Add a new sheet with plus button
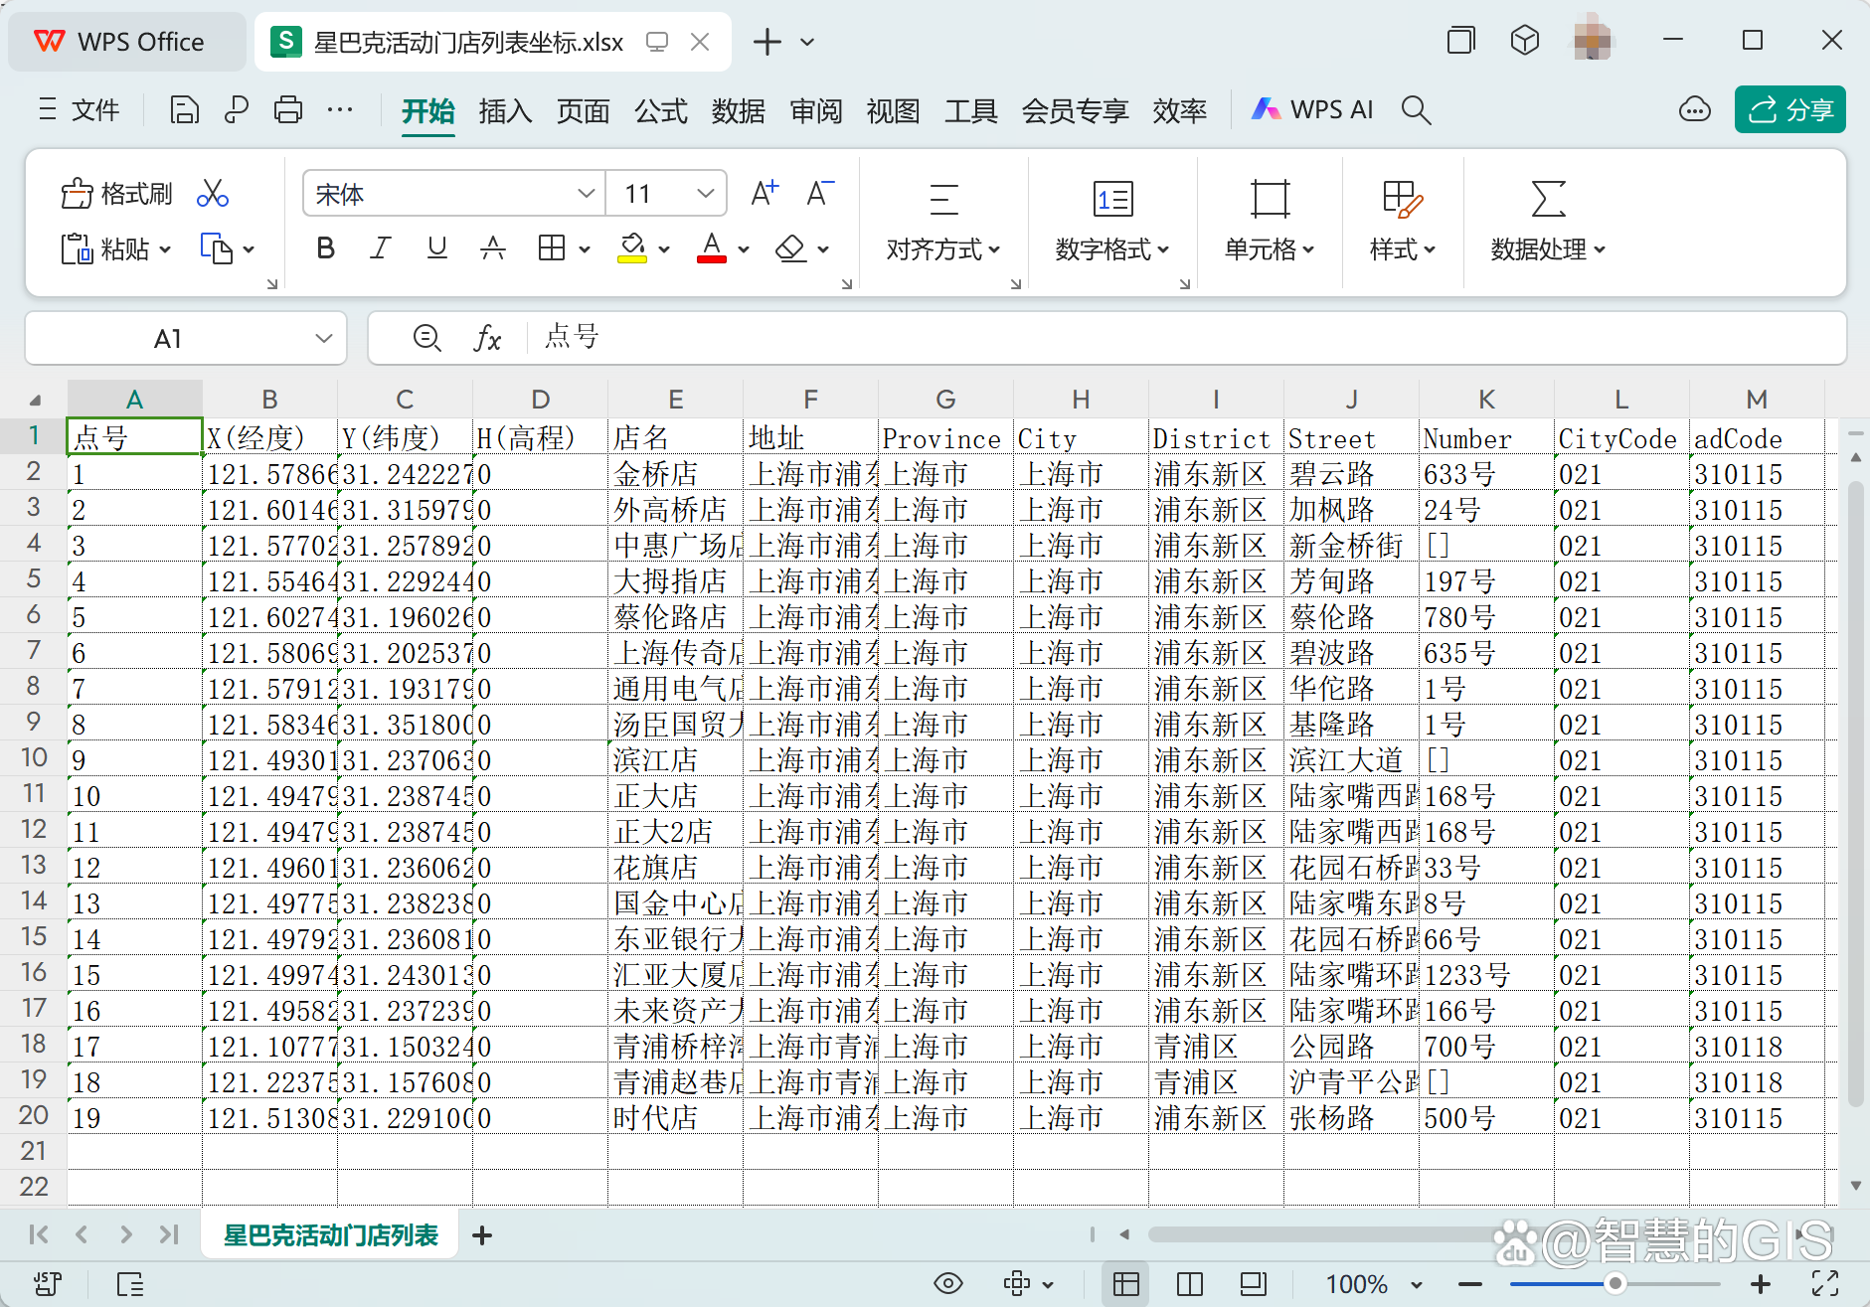1870x1307 pixels. [482, 1234]
